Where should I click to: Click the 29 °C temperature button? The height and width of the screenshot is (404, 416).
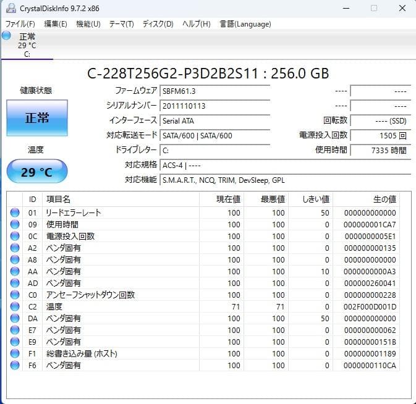tap(37, 171)
